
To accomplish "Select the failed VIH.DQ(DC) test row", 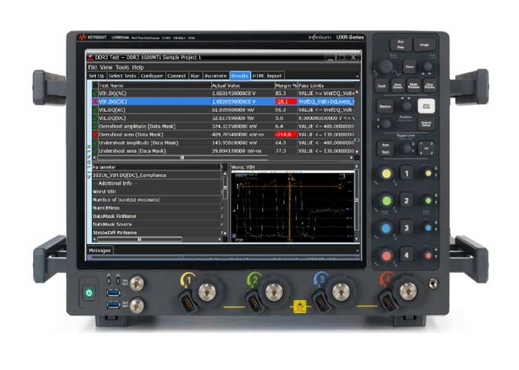I will tap(224, 101).
